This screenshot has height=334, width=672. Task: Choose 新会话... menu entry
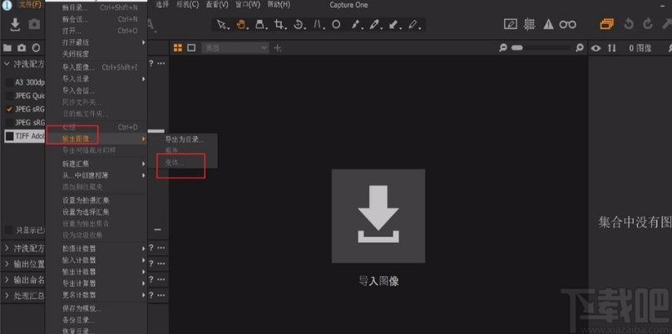click(x=96, y=19)
